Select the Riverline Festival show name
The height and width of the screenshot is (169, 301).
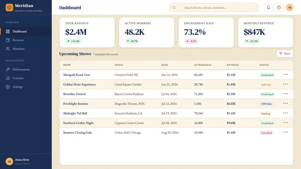point(74,94)
